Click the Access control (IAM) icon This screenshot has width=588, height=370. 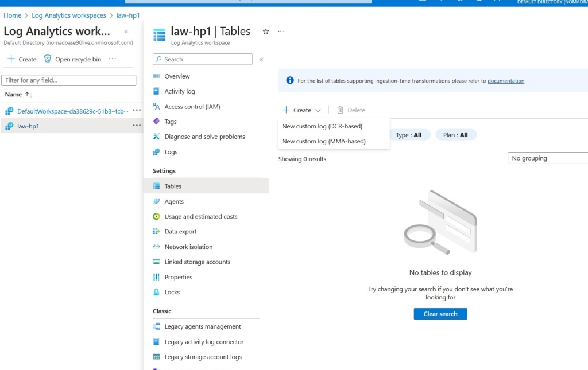point(156,107)
